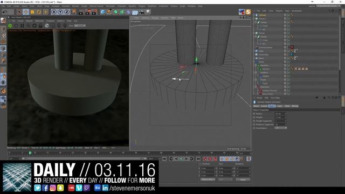The width and height of the screenshot is (345, 194).
Task: Toggle the Autokeying button
Action: [210, 159]
